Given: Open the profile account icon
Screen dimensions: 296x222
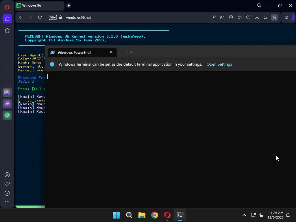Looking at the screenshot, I should click(x=274, y=17).
